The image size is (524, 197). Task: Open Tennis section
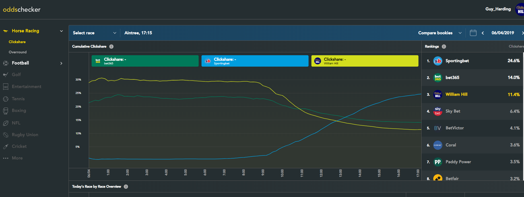18,99
